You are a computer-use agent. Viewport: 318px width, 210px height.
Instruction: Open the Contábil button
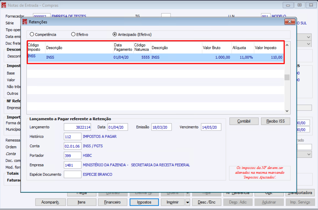pos(244,121)
